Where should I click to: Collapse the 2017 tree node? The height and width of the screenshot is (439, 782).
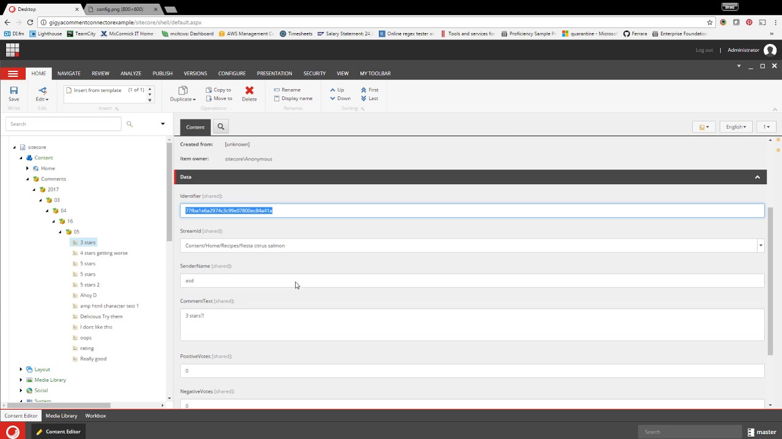coord(34,190)
